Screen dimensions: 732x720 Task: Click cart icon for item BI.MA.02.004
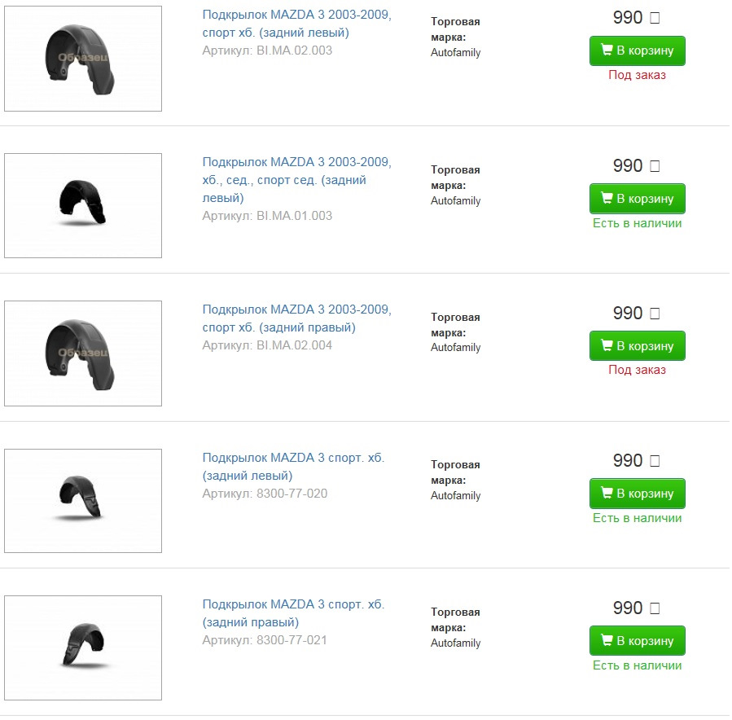(607, 345)
